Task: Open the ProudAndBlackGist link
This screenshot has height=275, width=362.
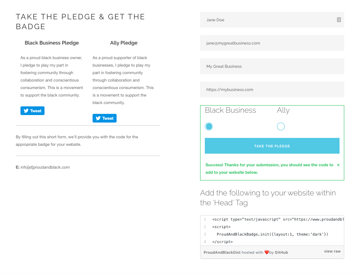Action: point(222,252)
